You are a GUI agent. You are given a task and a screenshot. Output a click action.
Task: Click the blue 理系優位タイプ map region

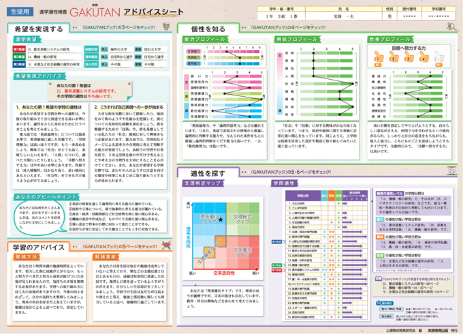[208, 219]
